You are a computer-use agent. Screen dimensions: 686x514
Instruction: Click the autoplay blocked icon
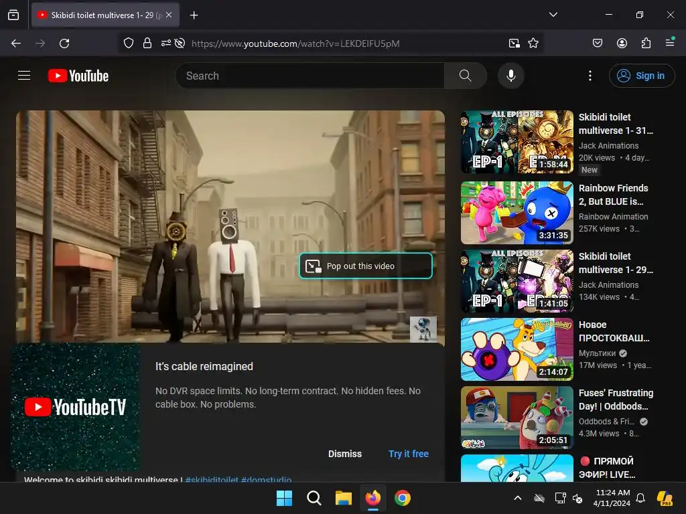coord(180,44)
